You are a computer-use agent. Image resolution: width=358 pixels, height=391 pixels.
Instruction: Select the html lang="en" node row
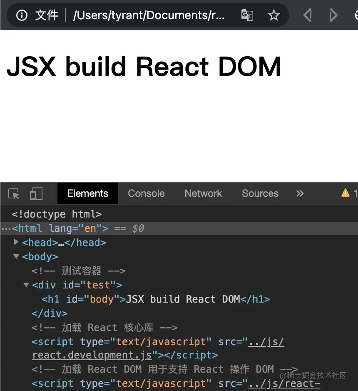[x=179, y=228]
